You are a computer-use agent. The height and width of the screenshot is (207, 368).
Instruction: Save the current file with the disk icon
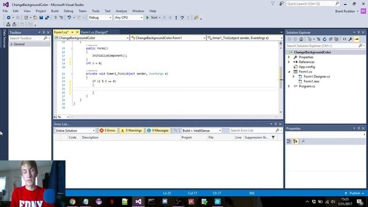(x=41, y=18)
